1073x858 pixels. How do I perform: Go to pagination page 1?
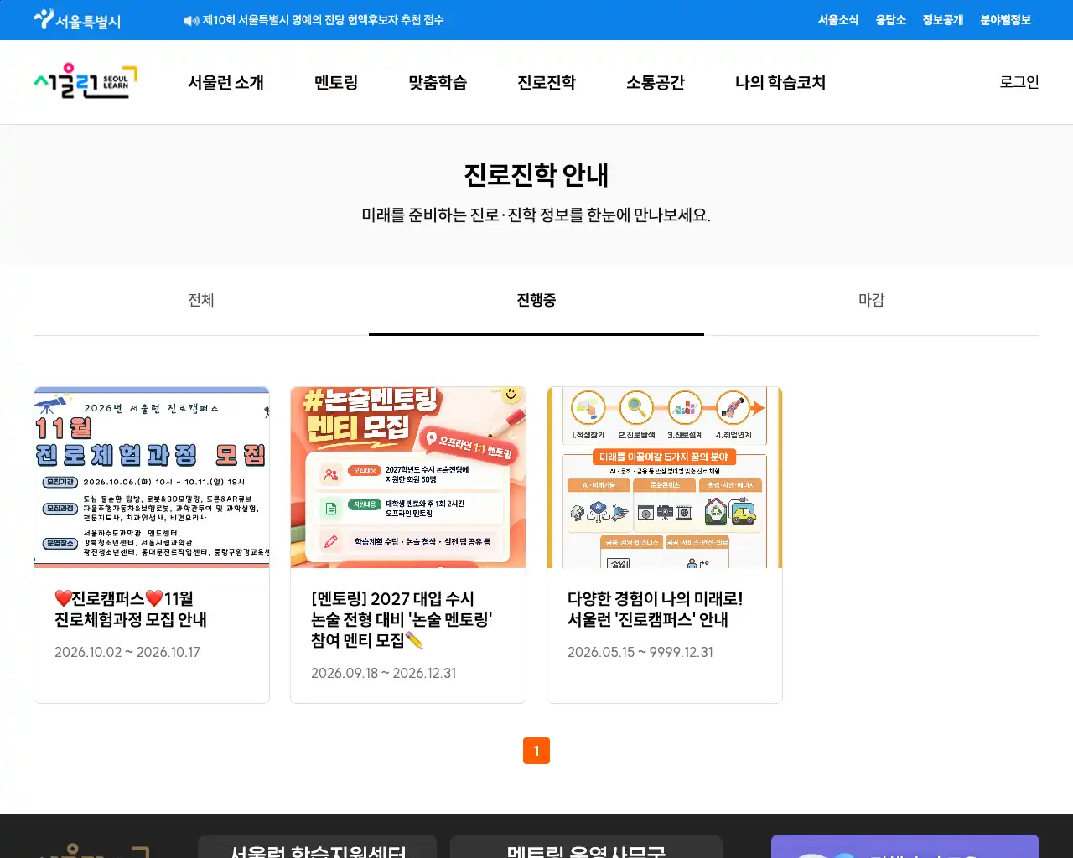point(536,751)
